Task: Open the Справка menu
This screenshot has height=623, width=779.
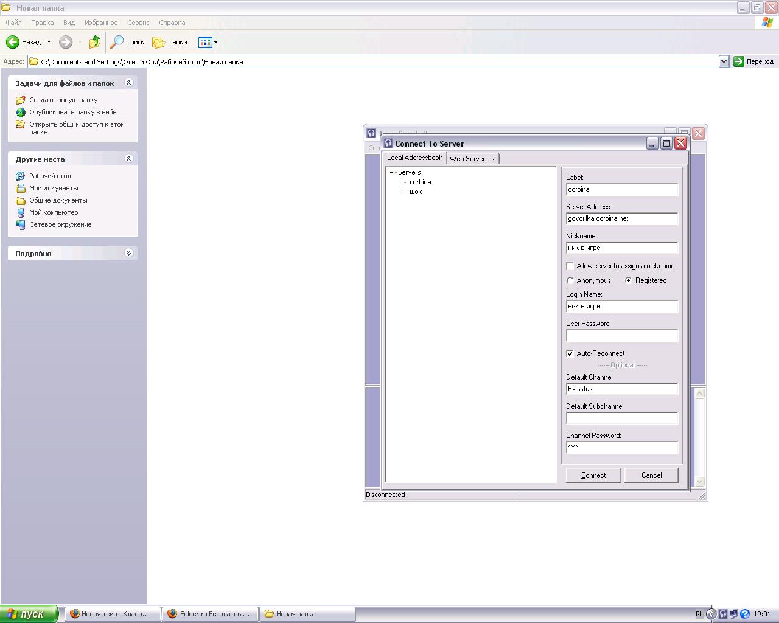Action: (x=172, y=23)
